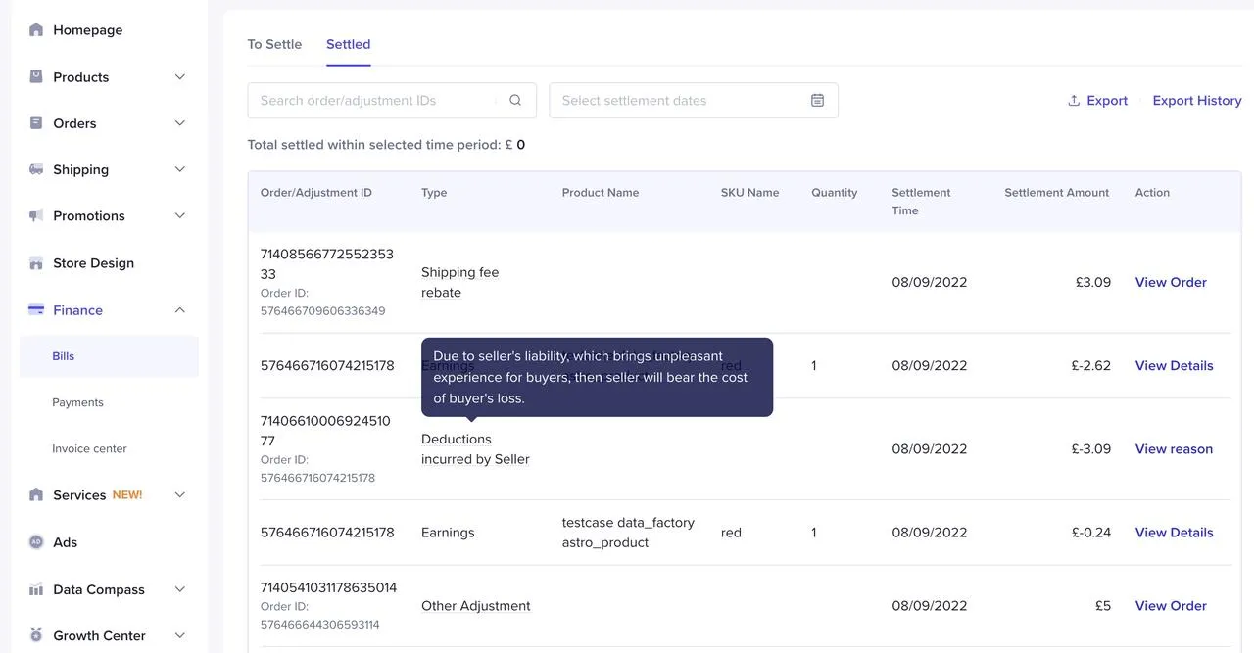Click the Export History link
Image resolution: width=1254 pixels, height=653 pixels.
(x=1196, y=101)
